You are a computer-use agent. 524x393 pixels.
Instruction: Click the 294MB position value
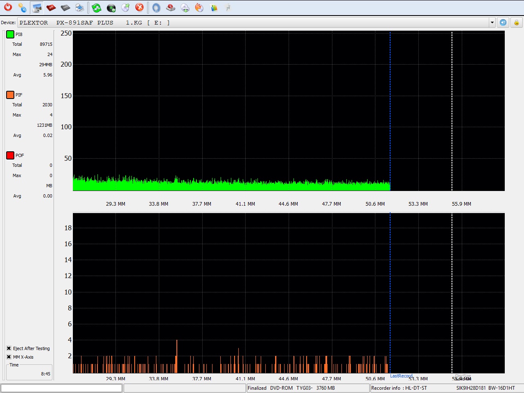click(45, 65)
